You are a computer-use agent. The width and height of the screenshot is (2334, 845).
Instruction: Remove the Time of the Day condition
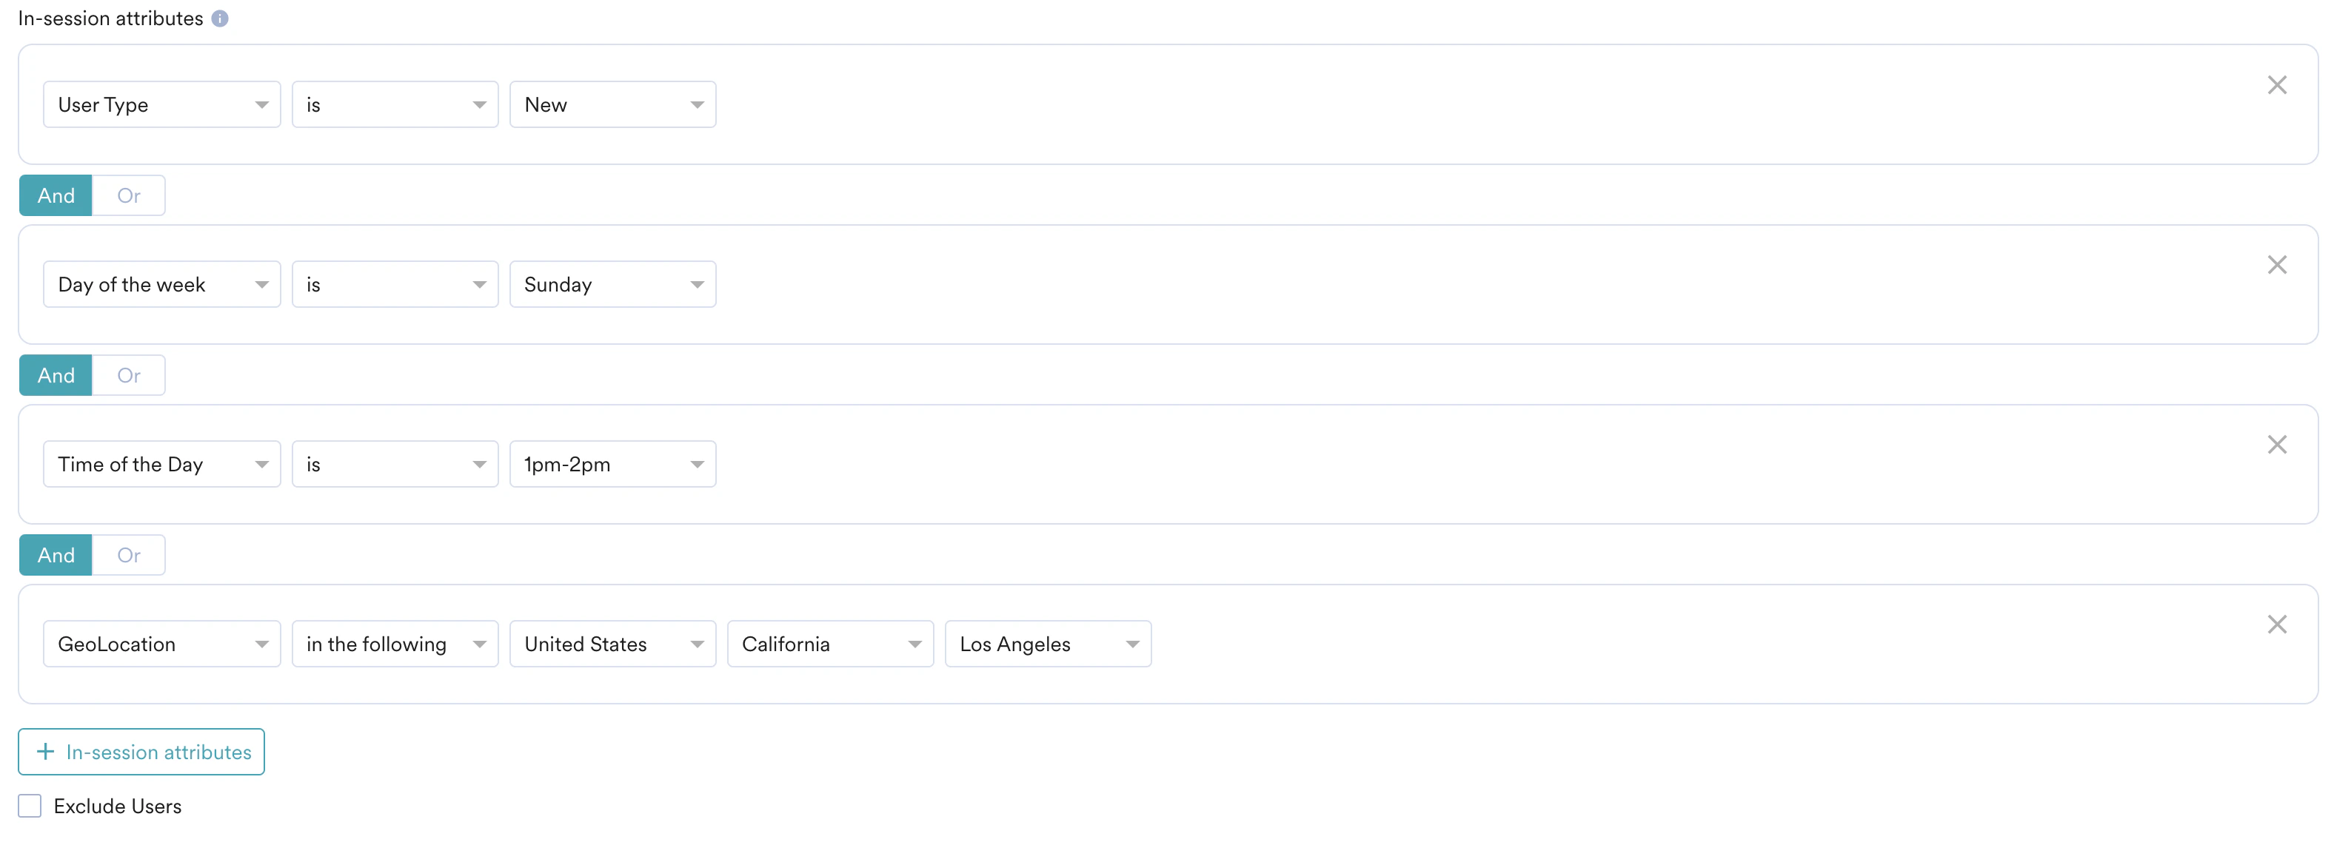coord(2277,444)
